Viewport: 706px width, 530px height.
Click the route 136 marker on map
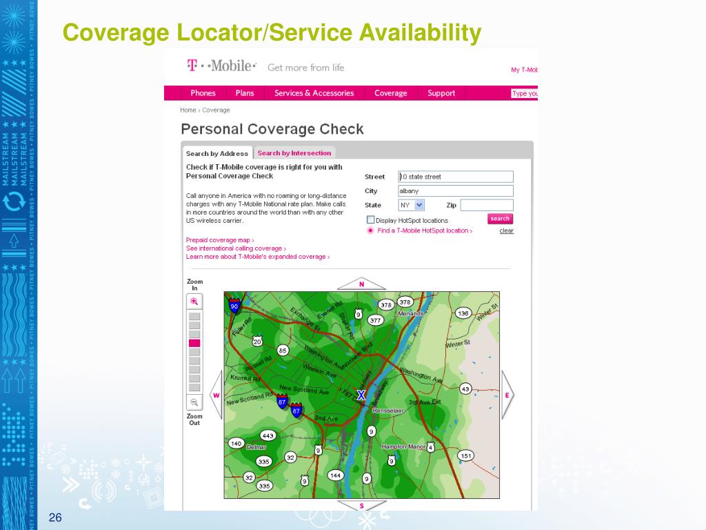[x=463, y=313]
